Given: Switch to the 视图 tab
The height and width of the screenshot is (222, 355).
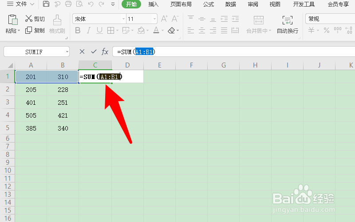Looking at the screenshot, I should (275, 4).
